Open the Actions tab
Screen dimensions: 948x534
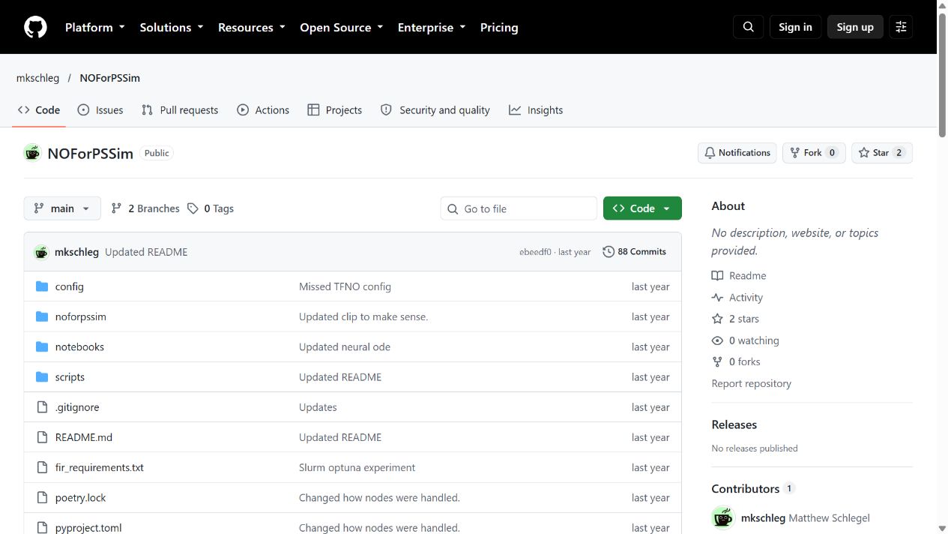[263, 109]
